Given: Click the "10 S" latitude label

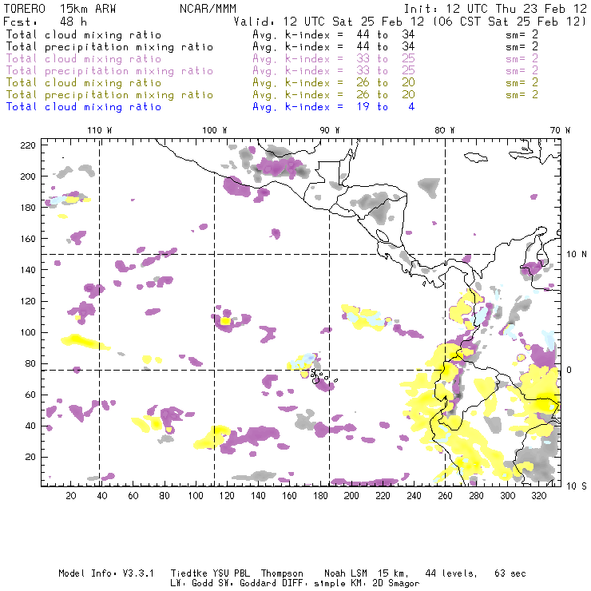Looking at the screenshot, I should 577,486.
